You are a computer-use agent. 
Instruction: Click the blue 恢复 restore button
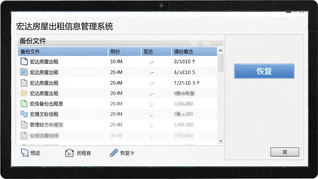264,71
